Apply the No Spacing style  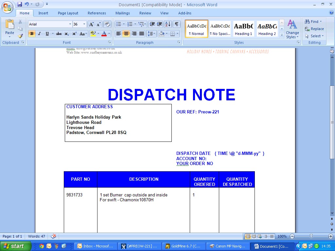point(220,29)
